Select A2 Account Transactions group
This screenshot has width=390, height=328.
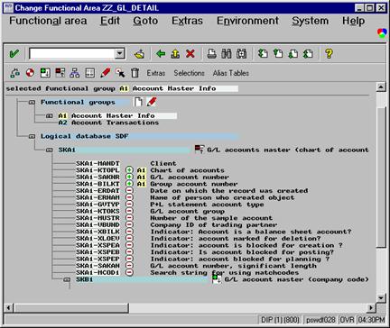coord(108,123)
